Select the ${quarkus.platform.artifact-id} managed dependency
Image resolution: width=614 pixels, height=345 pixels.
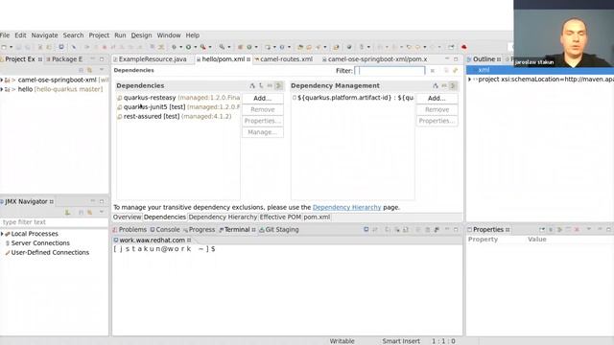[x=353, y=98]
